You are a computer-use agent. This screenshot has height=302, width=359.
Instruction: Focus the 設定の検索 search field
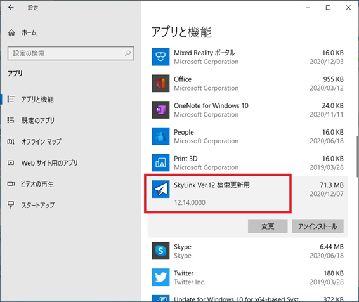point(71,53)
